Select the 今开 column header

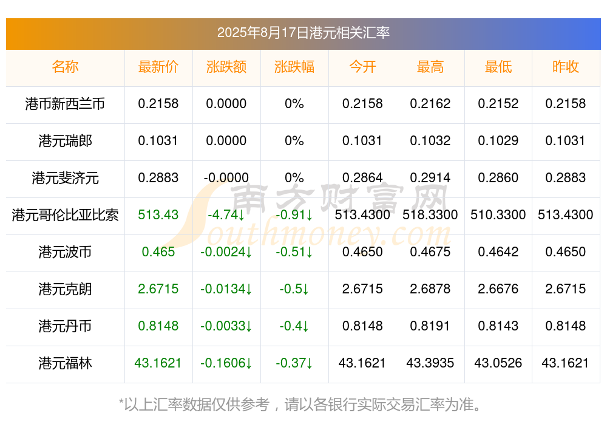pos(362,67)
